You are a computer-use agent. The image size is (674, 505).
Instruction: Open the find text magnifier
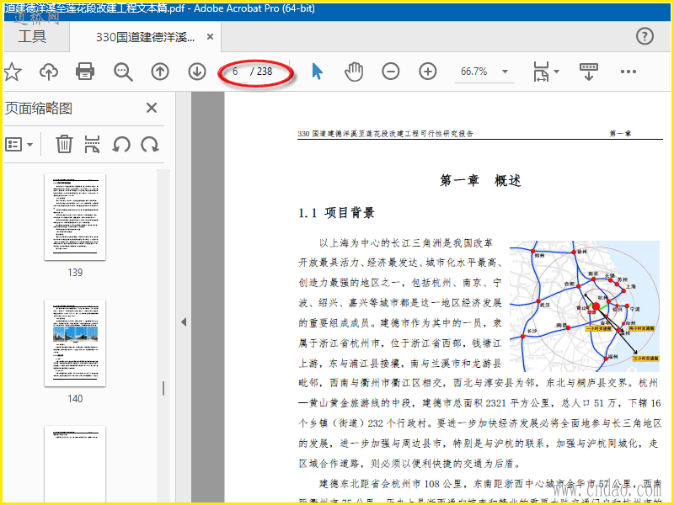(x=123, y=72)
